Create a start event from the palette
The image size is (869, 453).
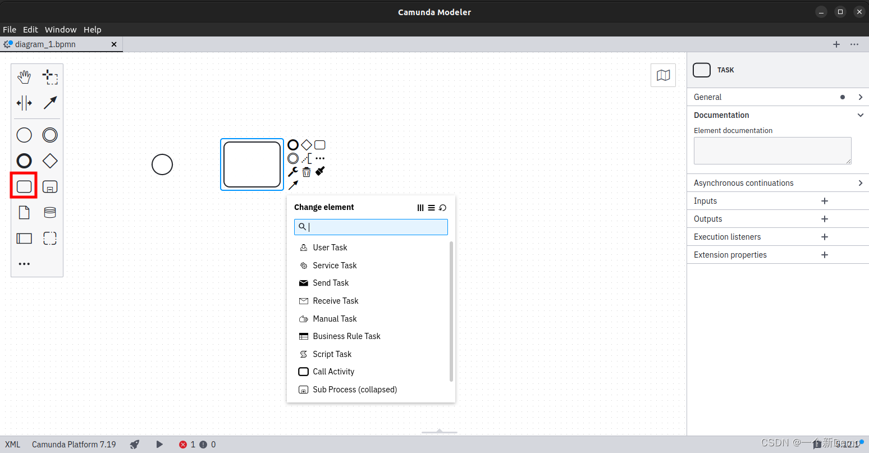click(x=24, y=135)
